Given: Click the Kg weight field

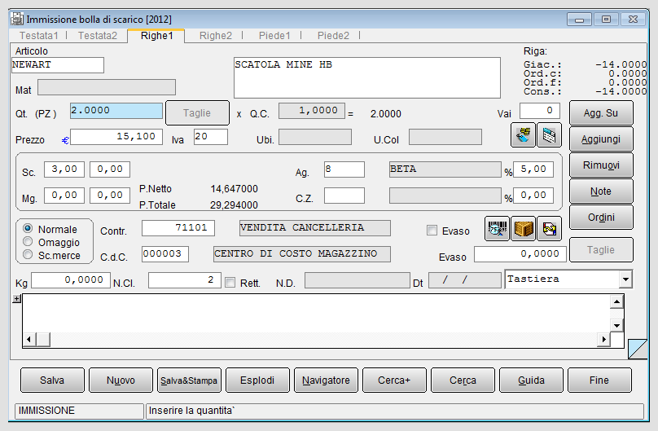Looking at the screenshot, I should point(71,280).
